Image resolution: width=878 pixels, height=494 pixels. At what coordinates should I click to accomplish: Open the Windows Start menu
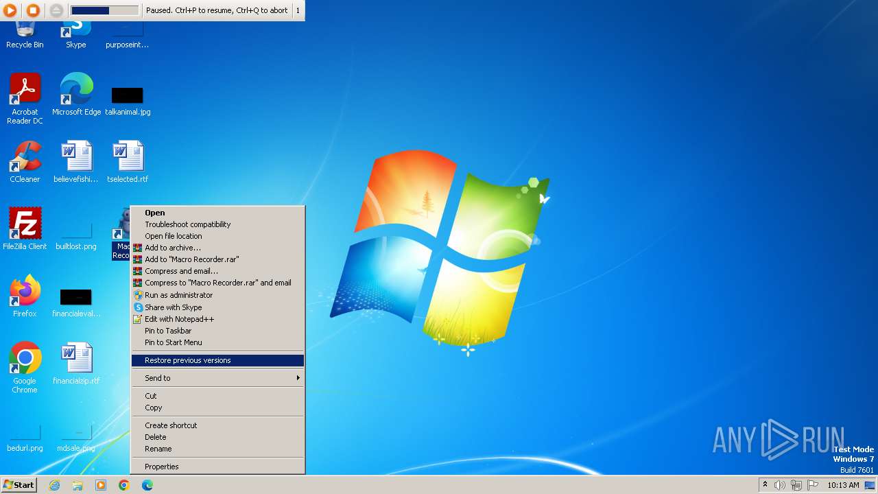click(x=19, y=484)
